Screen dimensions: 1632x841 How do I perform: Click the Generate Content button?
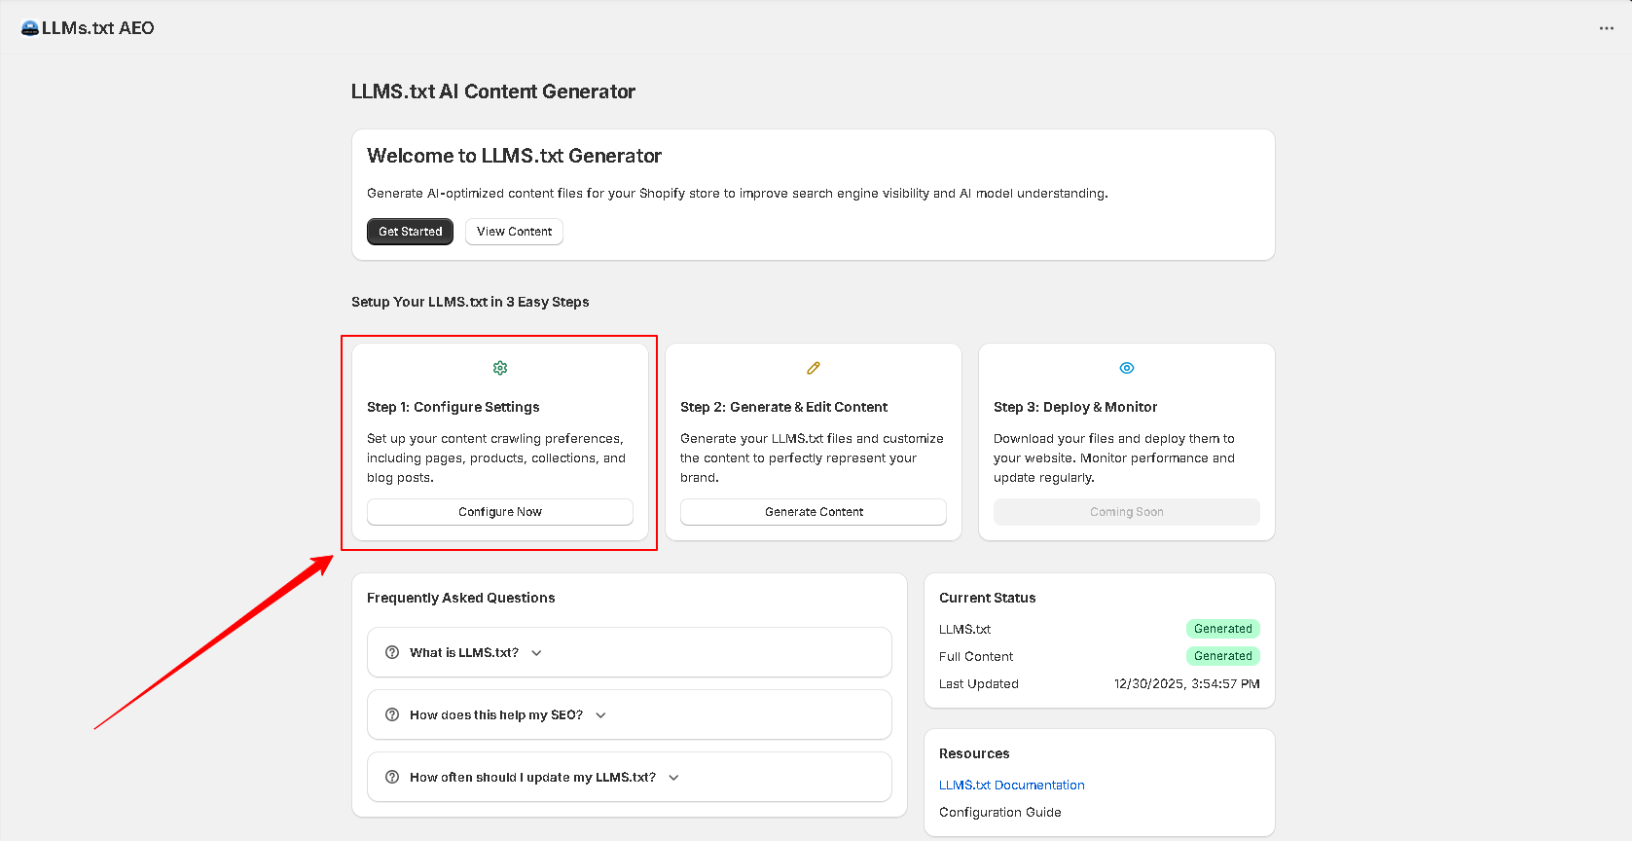click(x=814, y=512)
